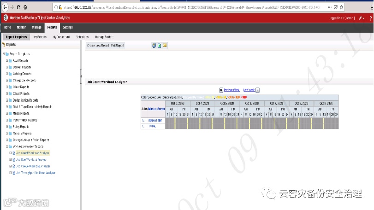The height and width of the screenshot is (210, 374).
Task: Click the Pocket shield icon in address bar
Action: pos(336,7)
